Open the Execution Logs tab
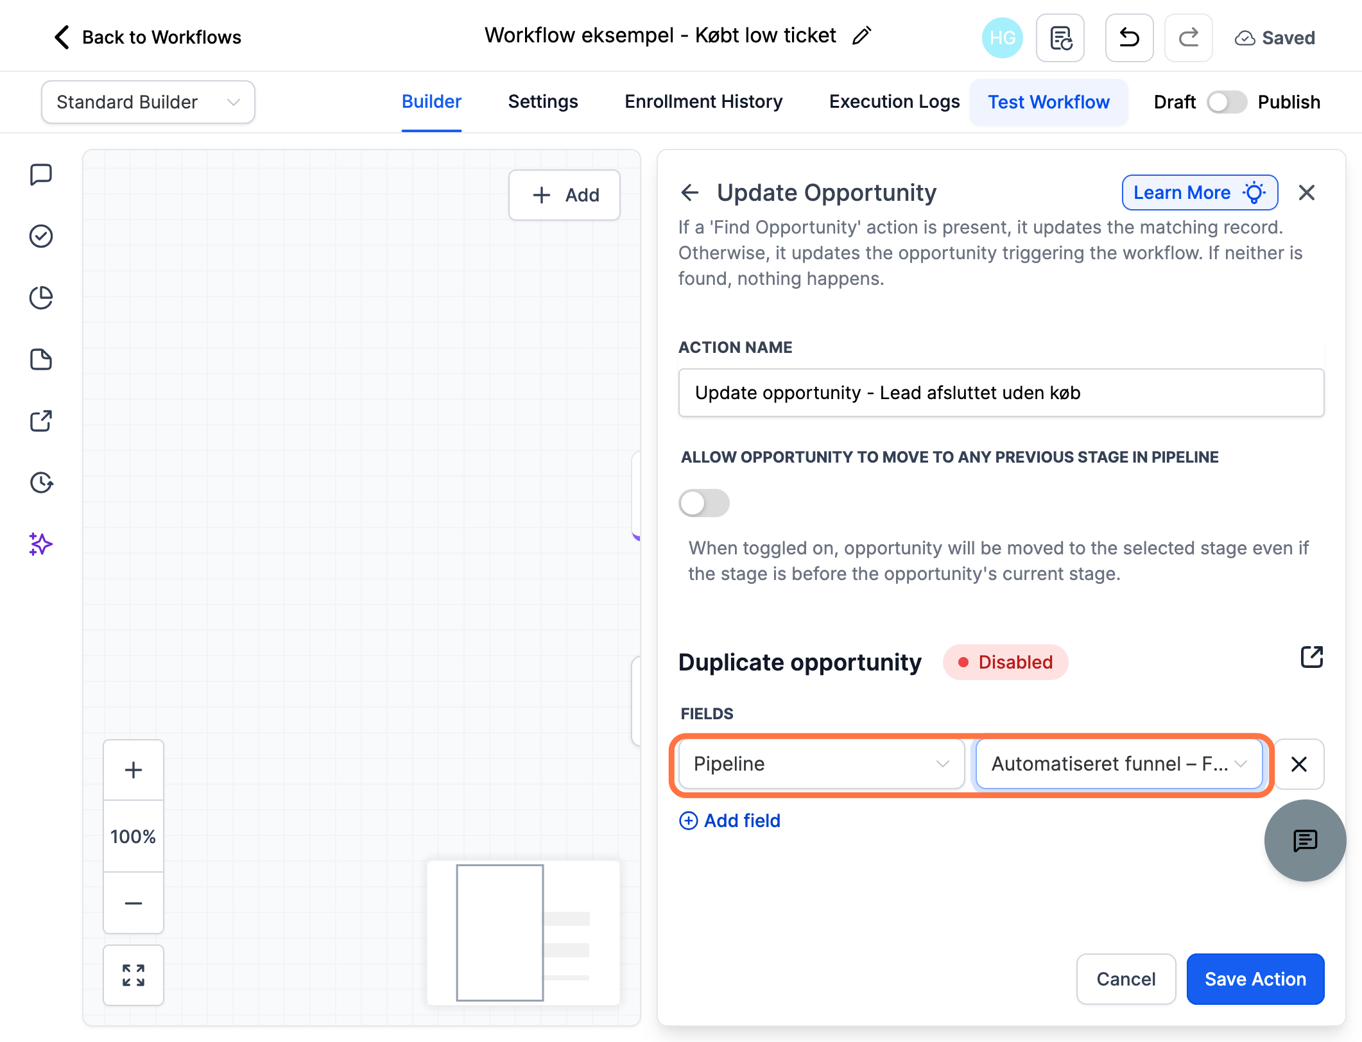 [x=895, y=102]
